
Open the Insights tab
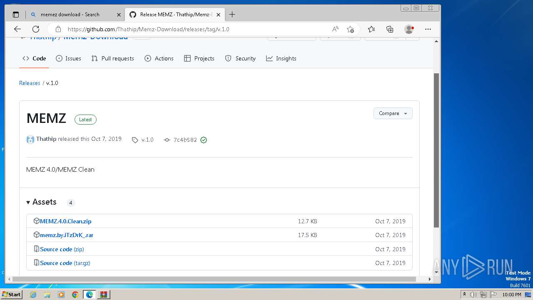coord(281,58)
